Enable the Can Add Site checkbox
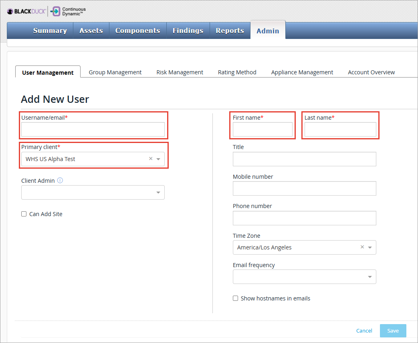This screenshot has height=343, width=418. (x=24, y=214)
